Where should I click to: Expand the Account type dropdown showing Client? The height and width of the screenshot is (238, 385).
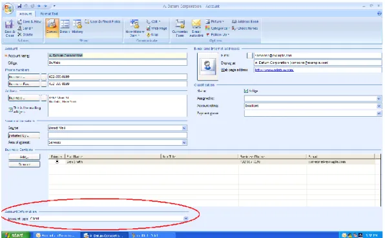[x=186, y=219]
